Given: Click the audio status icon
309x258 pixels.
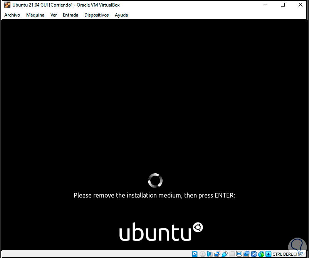Looking at the screenshot, I should coord(210,254).
